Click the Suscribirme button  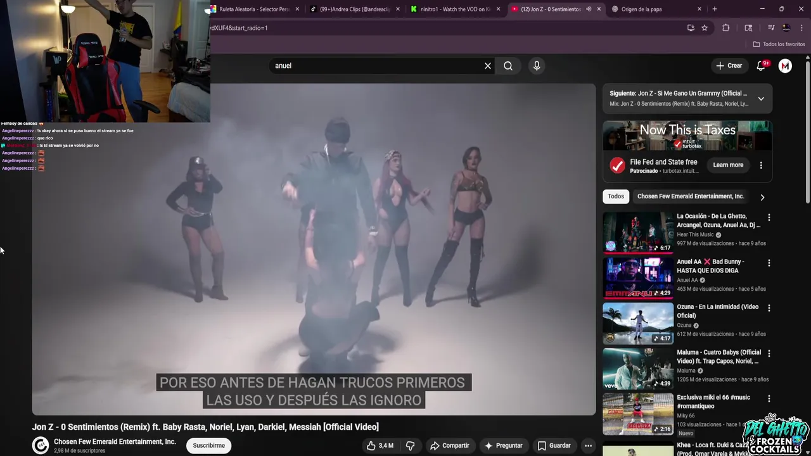[x=208, y=445]
